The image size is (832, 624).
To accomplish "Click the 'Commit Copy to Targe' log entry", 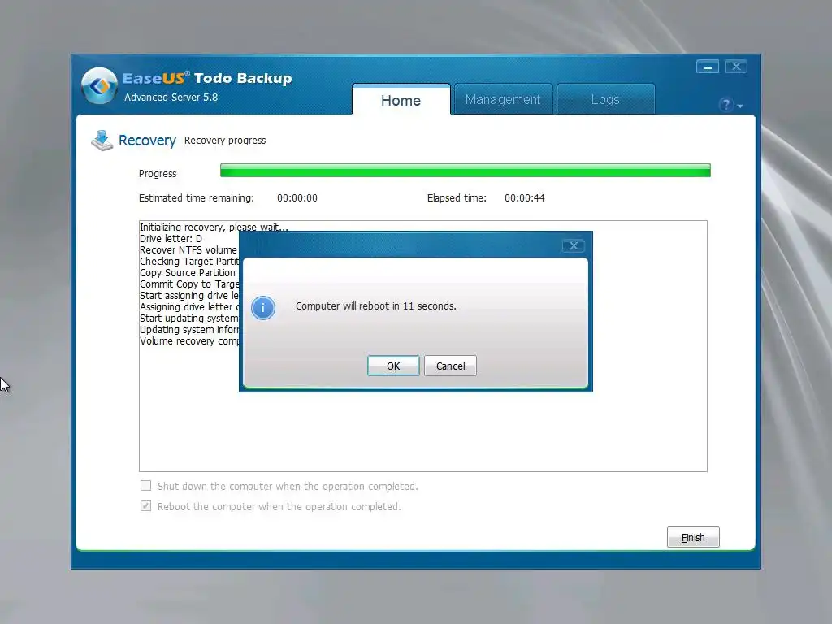I will 189,284.
